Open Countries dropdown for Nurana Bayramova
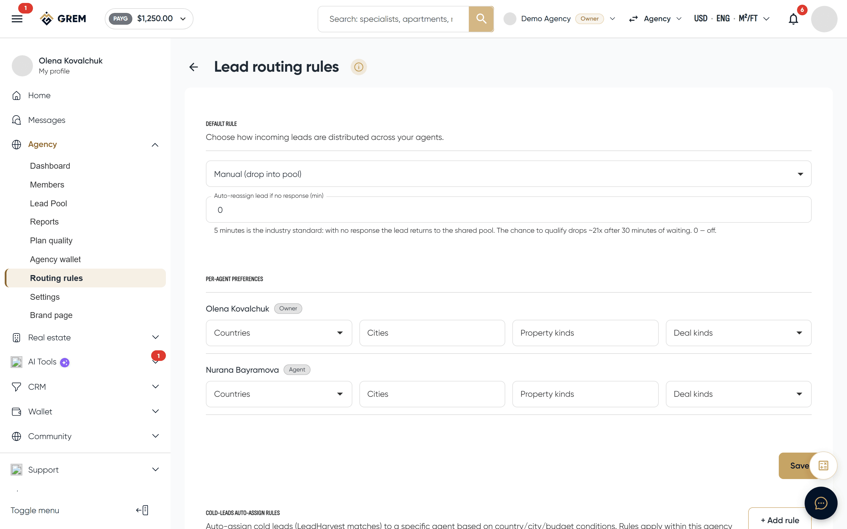Viewport: 847px width, 529px height. (279, 394)
